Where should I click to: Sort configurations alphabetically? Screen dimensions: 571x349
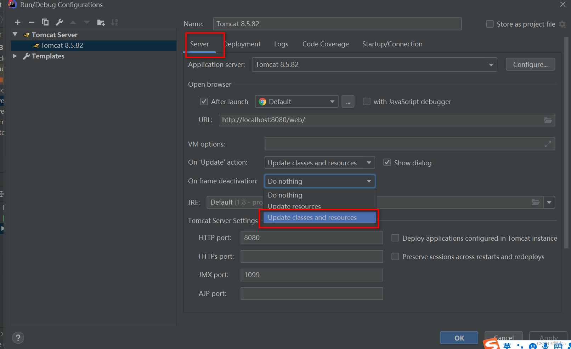pos(114,22)
